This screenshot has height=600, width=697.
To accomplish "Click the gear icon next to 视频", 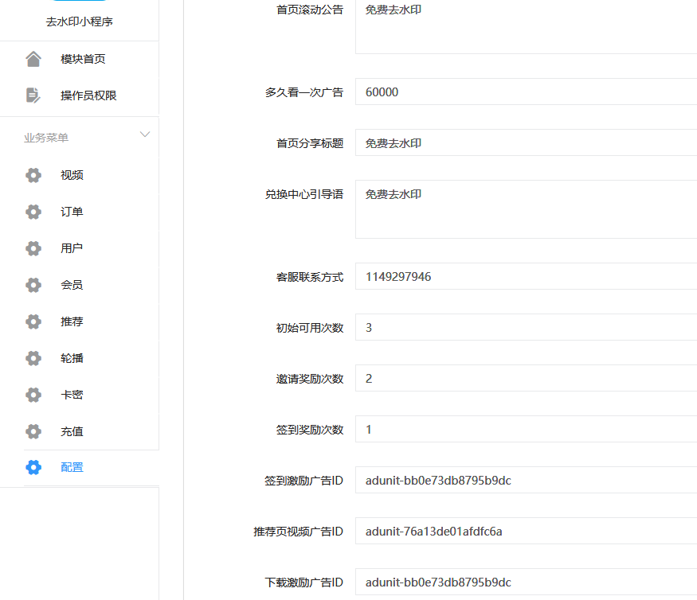I will 33,175.
